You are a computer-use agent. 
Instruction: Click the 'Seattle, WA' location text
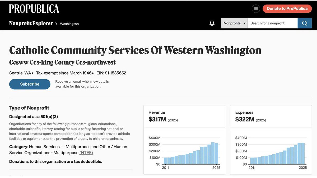tap(20, 73)
